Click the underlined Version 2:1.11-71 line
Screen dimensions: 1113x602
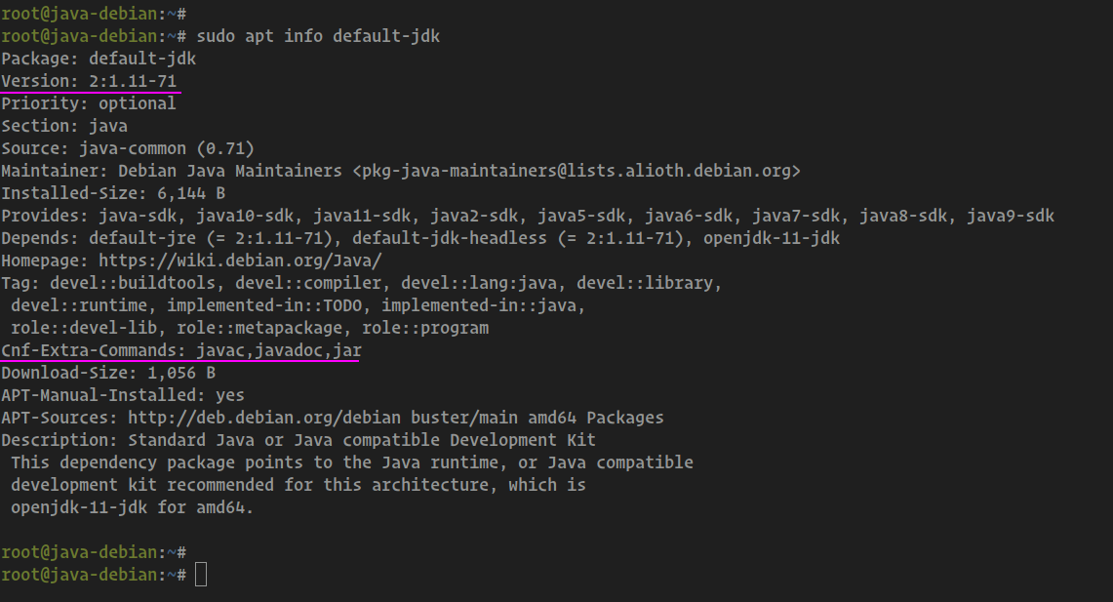pyautogui.click(x=89, y=81)
